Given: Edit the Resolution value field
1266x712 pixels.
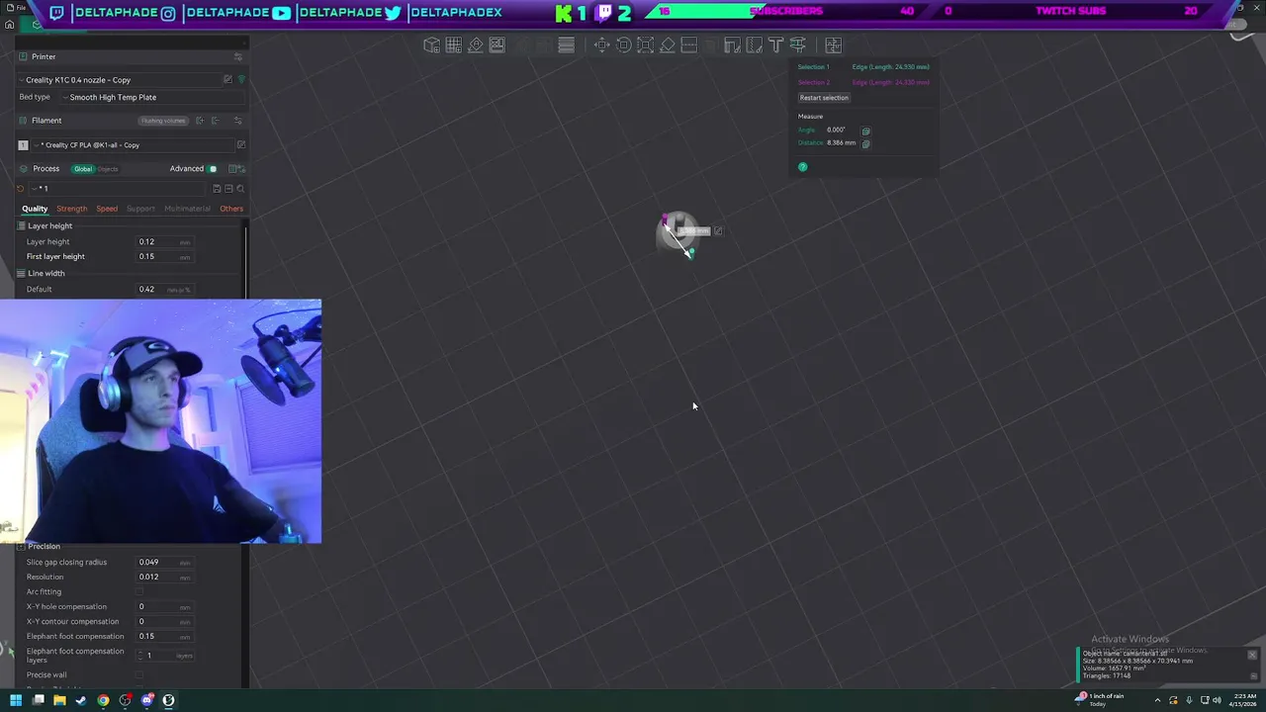Looking at the screenshot, I should tap(164, 578).
